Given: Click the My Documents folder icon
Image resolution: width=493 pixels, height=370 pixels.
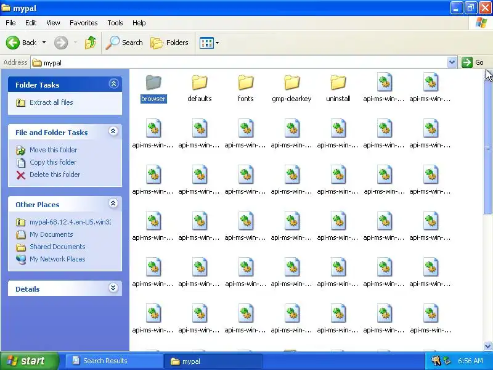Looking at the screenshot, I should click(21, 235).
